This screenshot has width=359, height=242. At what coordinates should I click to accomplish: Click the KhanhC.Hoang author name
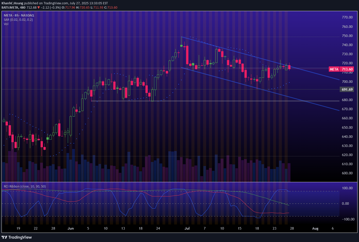12,3
